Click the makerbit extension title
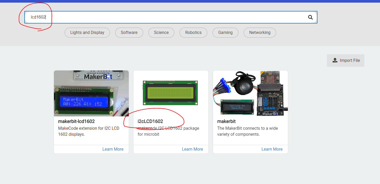Screen dimensions: 380x184 point(226,121)
